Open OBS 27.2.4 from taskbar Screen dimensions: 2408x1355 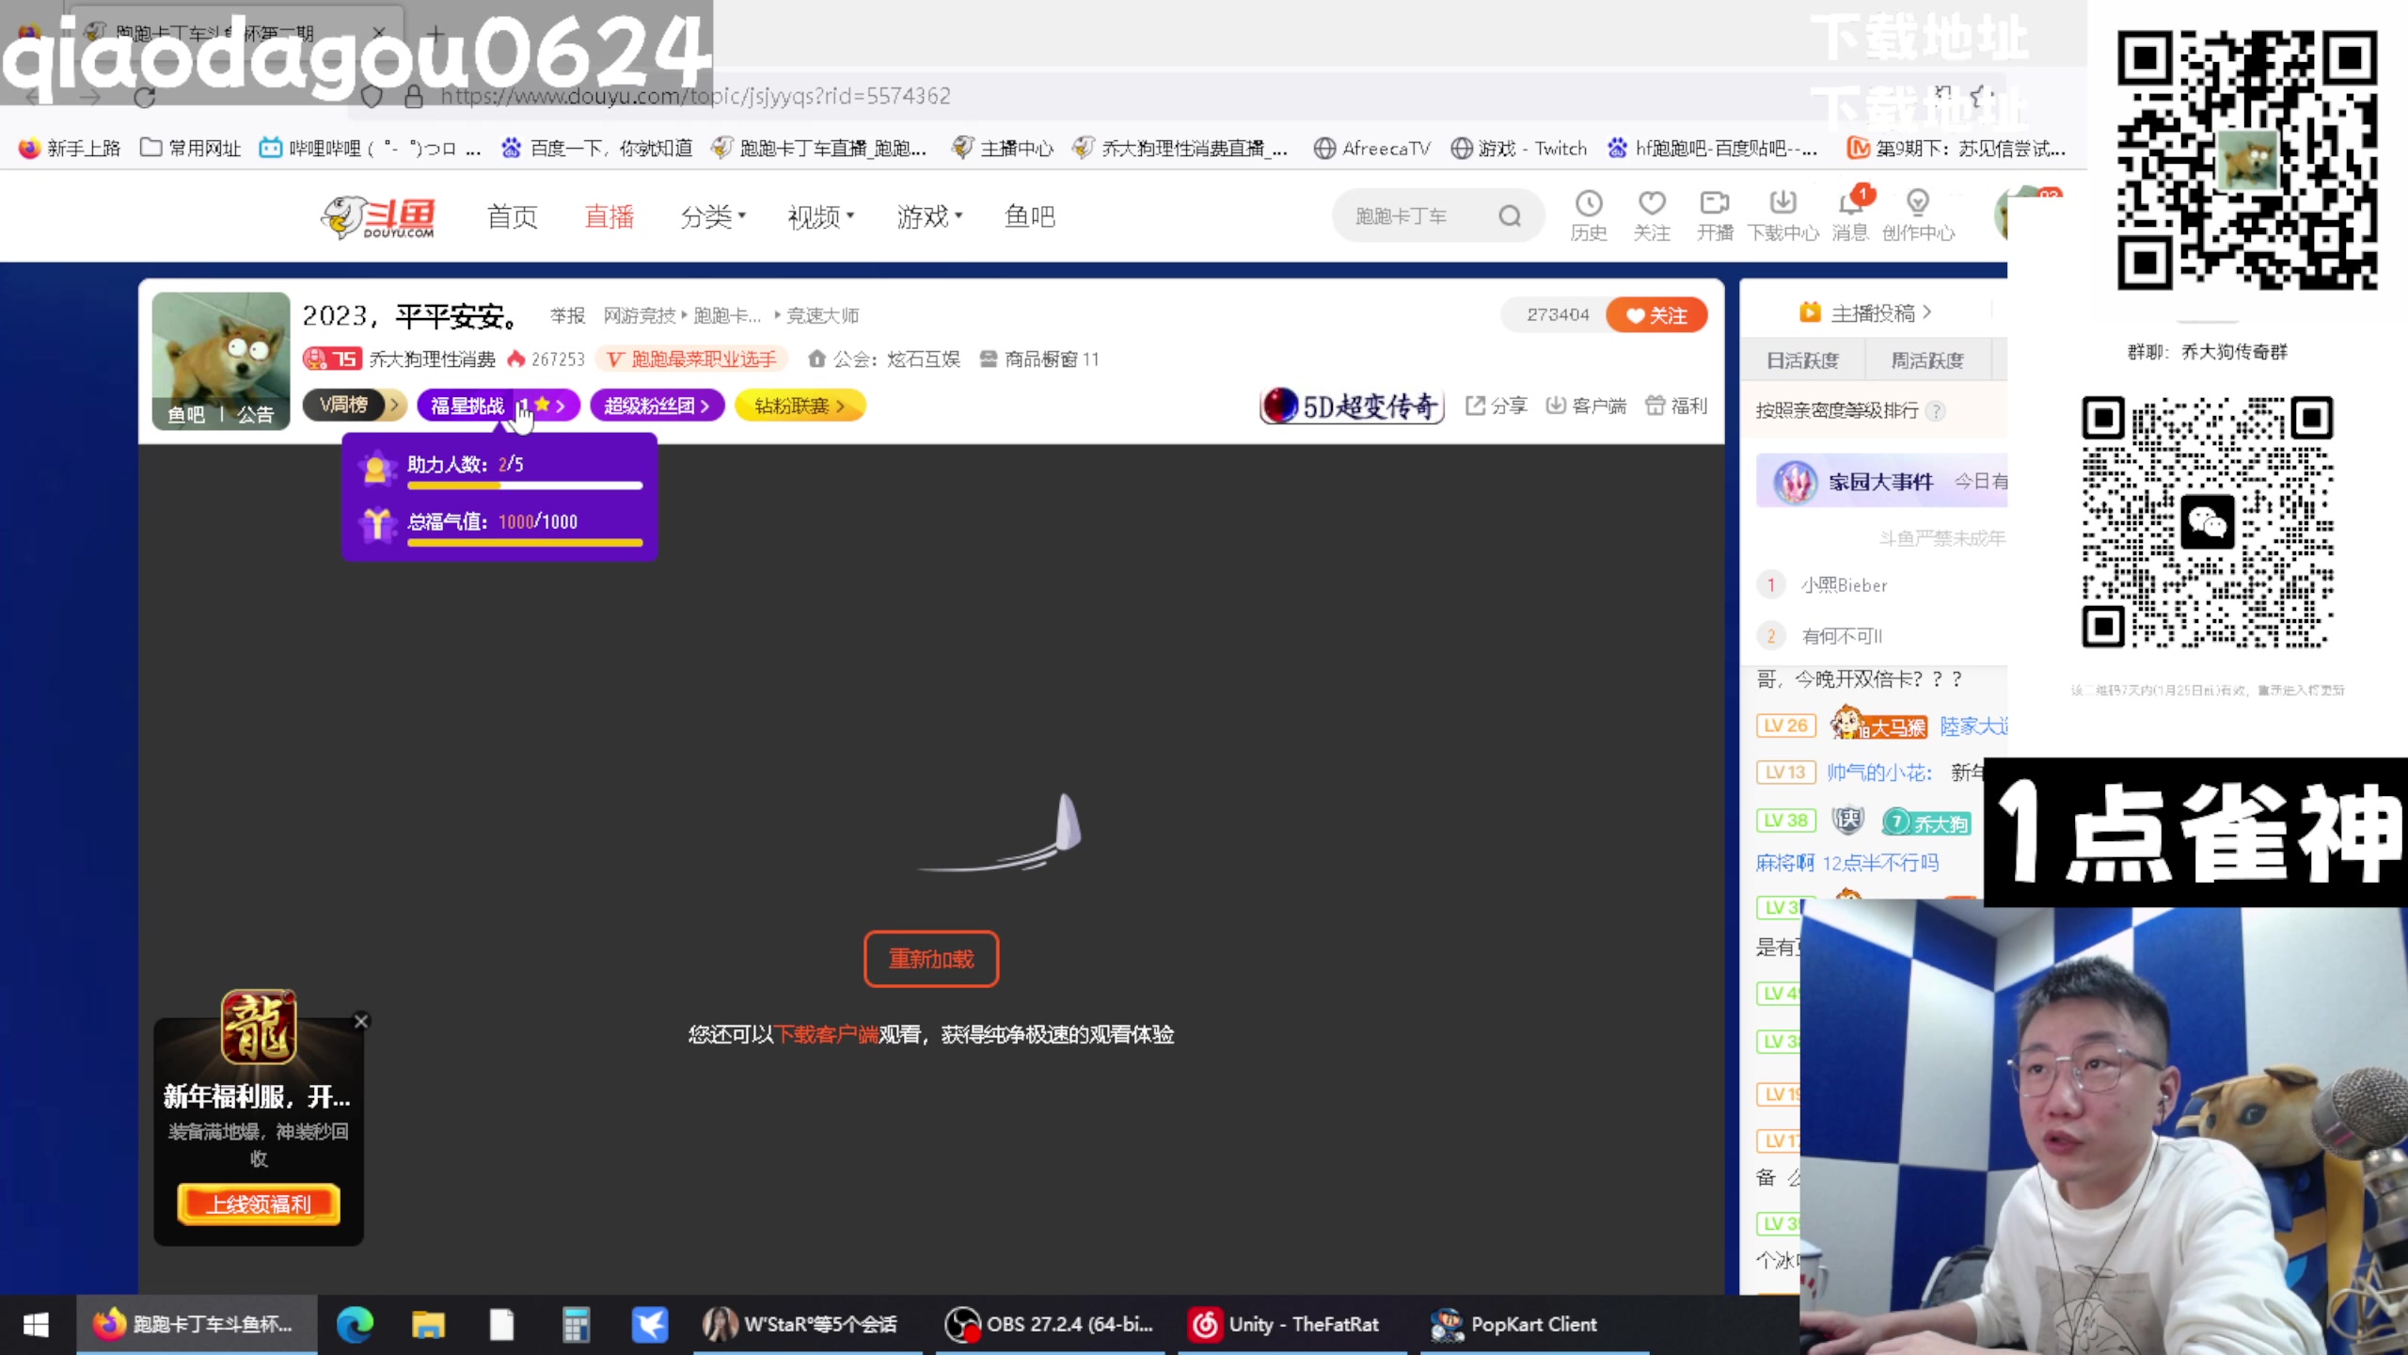1050,1325
